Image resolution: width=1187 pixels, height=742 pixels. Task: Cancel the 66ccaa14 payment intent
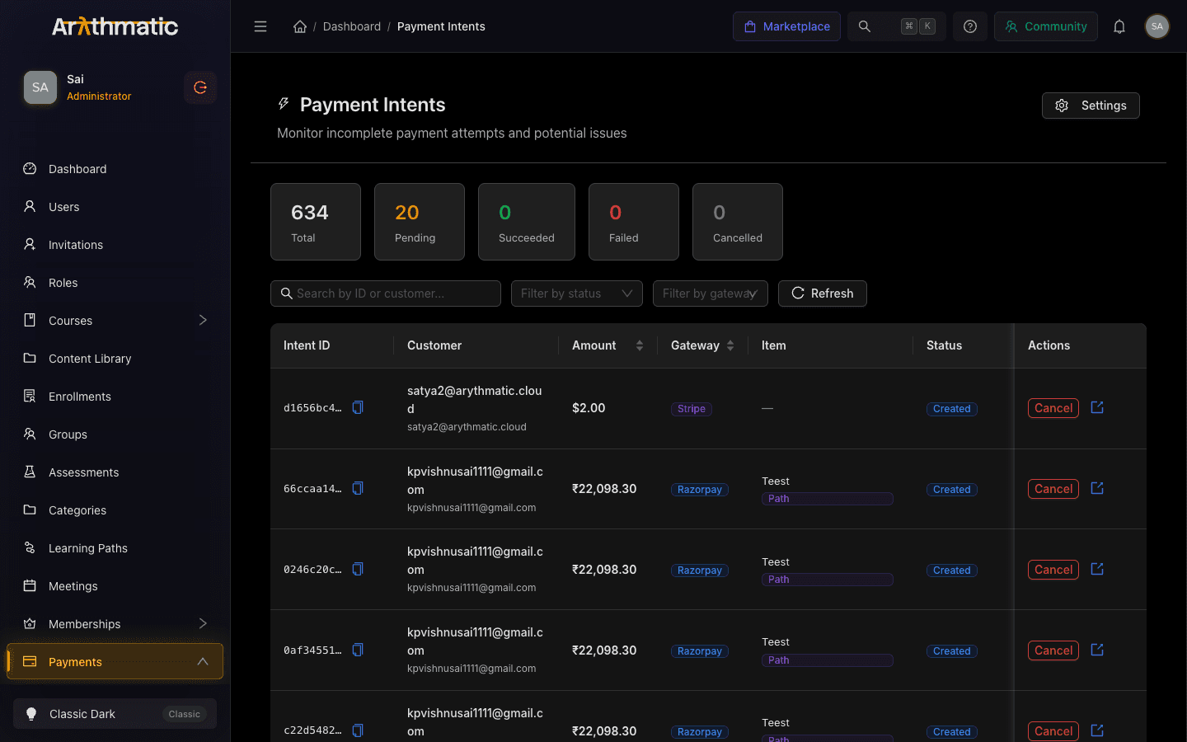1053,489
